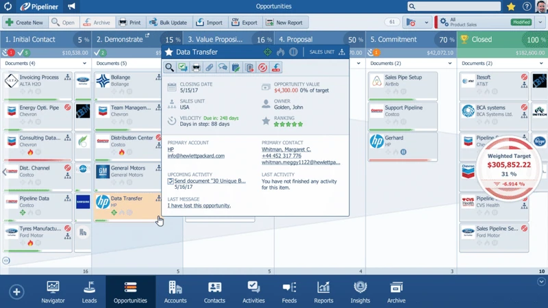Click the plus add button in bottom bar

[16, 292]
